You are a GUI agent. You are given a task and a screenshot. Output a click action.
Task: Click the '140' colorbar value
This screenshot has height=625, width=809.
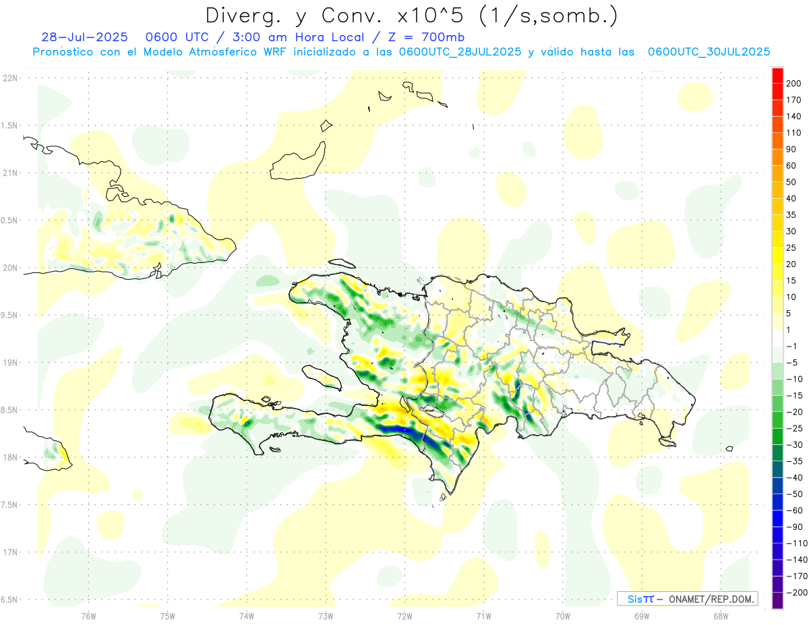tap(793, 116)
